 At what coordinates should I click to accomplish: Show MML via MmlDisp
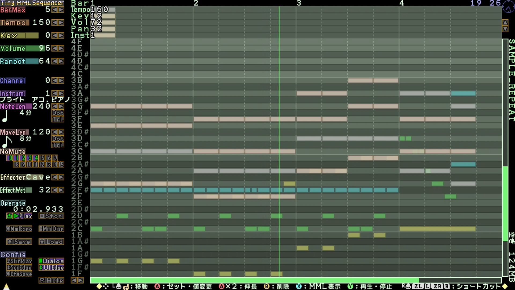click(x=51, y=229)
